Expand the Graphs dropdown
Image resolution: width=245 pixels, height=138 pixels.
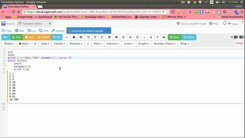click(144, 44)
